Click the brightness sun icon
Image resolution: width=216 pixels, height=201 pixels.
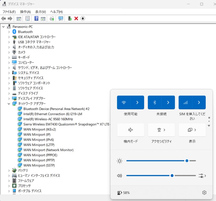click(x=120, y=161)
